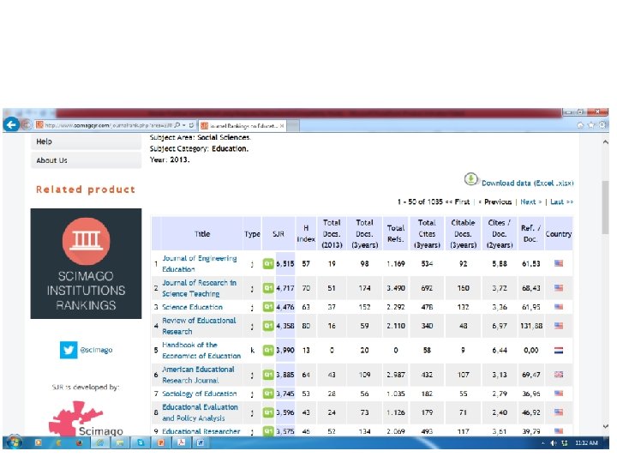Click the H index column header
This screenshot has width=617, height=463.
[306, 233]
